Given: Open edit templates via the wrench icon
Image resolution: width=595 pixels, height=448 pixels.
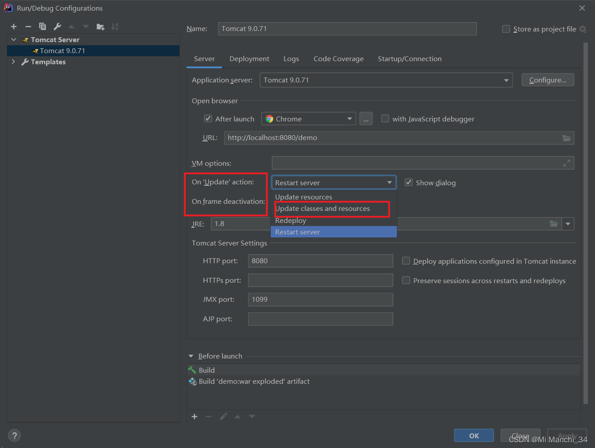Looking at the screenshot, I should [x=57, y=27].
